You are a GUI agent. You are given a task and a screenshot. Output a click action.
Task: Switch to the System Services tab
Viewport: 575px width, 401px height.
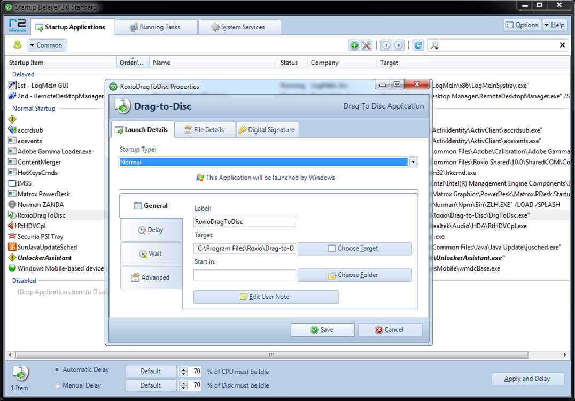239,27
